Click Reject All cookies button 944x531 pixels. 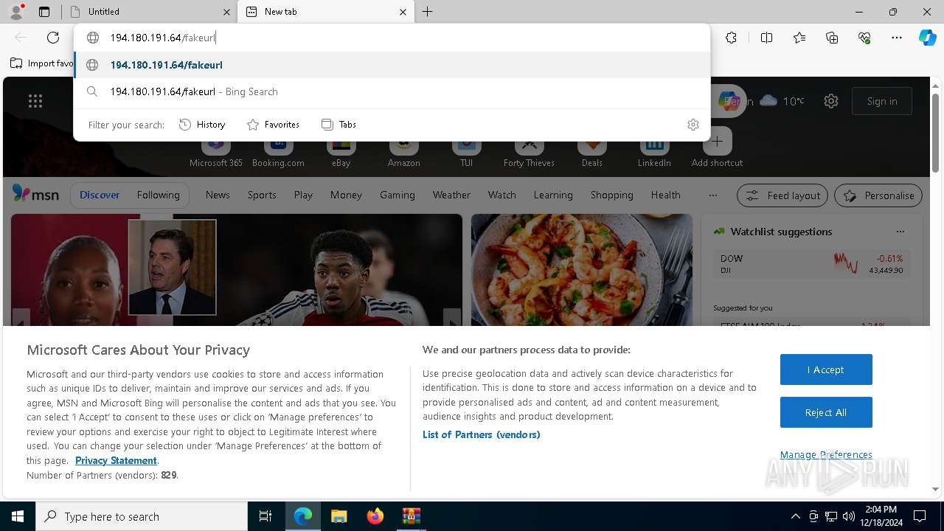point(826,412)
